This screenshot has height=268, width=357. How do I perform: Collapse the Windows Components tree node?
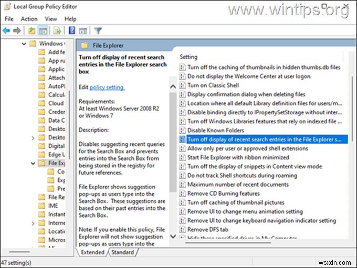click(24, 44)
